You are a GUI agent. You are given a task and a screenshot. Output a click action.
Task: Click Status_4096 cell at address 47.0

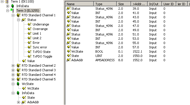[x=104, y=26]
